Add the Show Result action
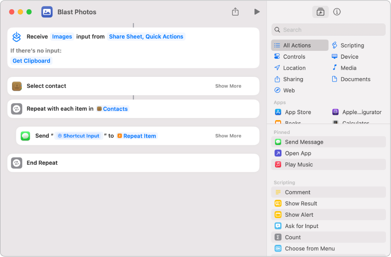The image size is (391, 257). 328,203
